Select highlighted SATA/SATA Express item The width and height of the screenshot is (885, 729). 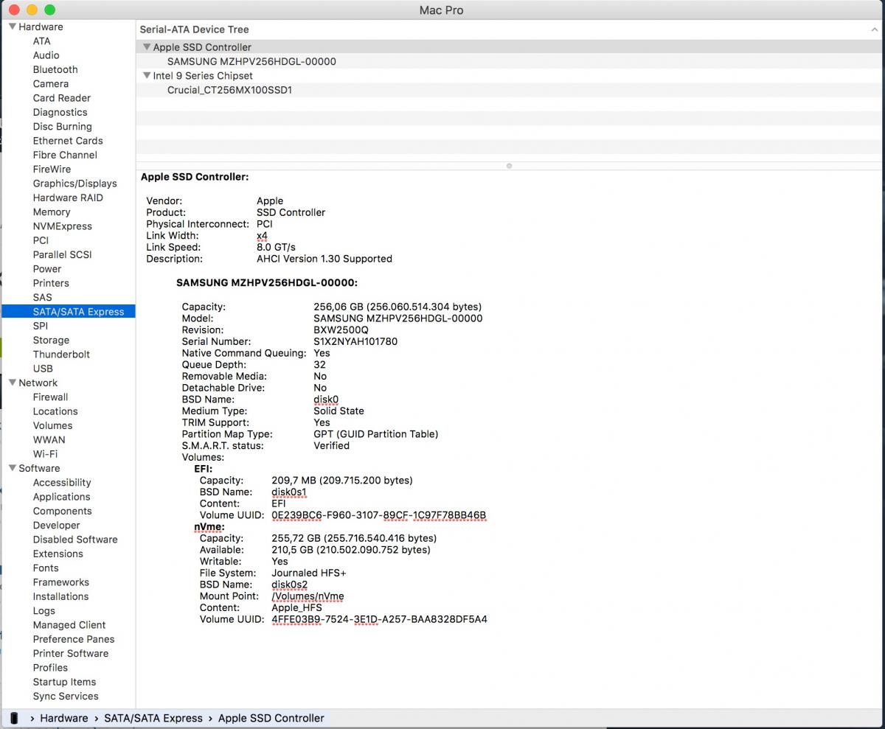pos(69,312)
